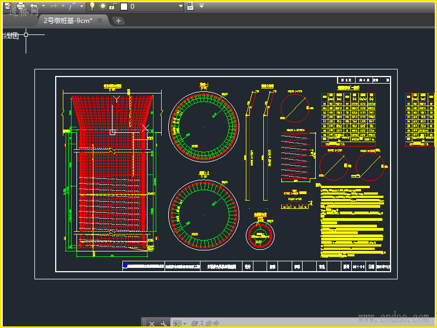Click the arc drawing tool icon
The width and height of the screenshot is (437, 328).
[x=73, y=6]
